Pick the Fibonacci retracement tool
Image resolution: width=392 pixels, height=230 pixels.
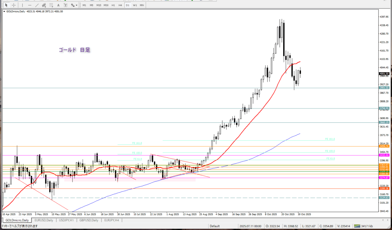(51, 5)
